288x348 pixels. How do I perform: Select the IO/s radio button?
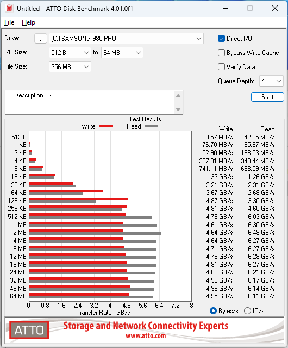point(247,311)
